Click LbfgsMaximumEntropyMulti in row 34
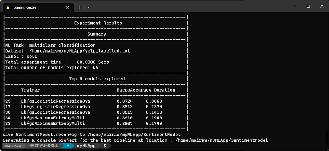The image size is (329, 151). [53, 118]
